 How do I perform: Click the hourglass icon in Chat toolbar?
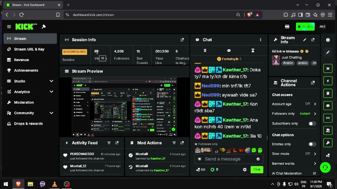(253, 50)
